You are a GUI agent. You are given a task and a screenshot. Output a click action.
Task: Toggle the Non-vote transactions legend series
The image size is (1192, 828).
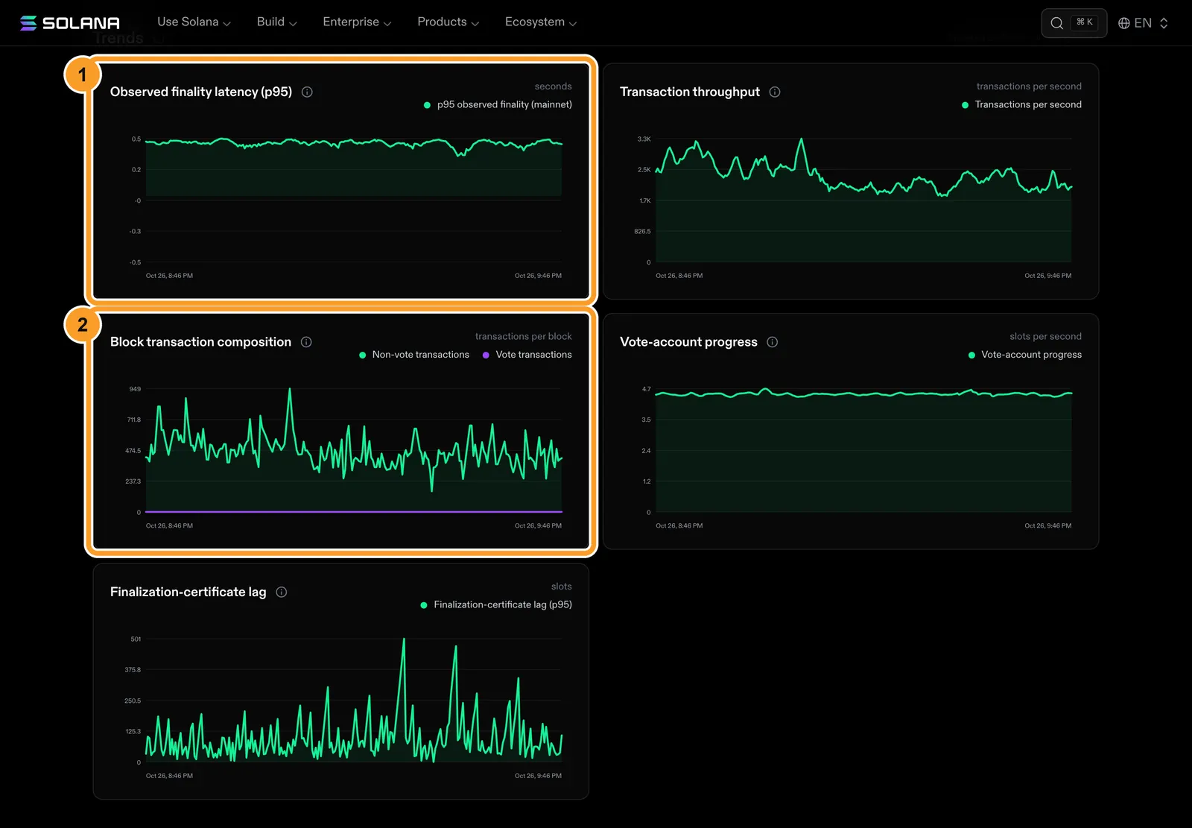(x=414, y=355)
